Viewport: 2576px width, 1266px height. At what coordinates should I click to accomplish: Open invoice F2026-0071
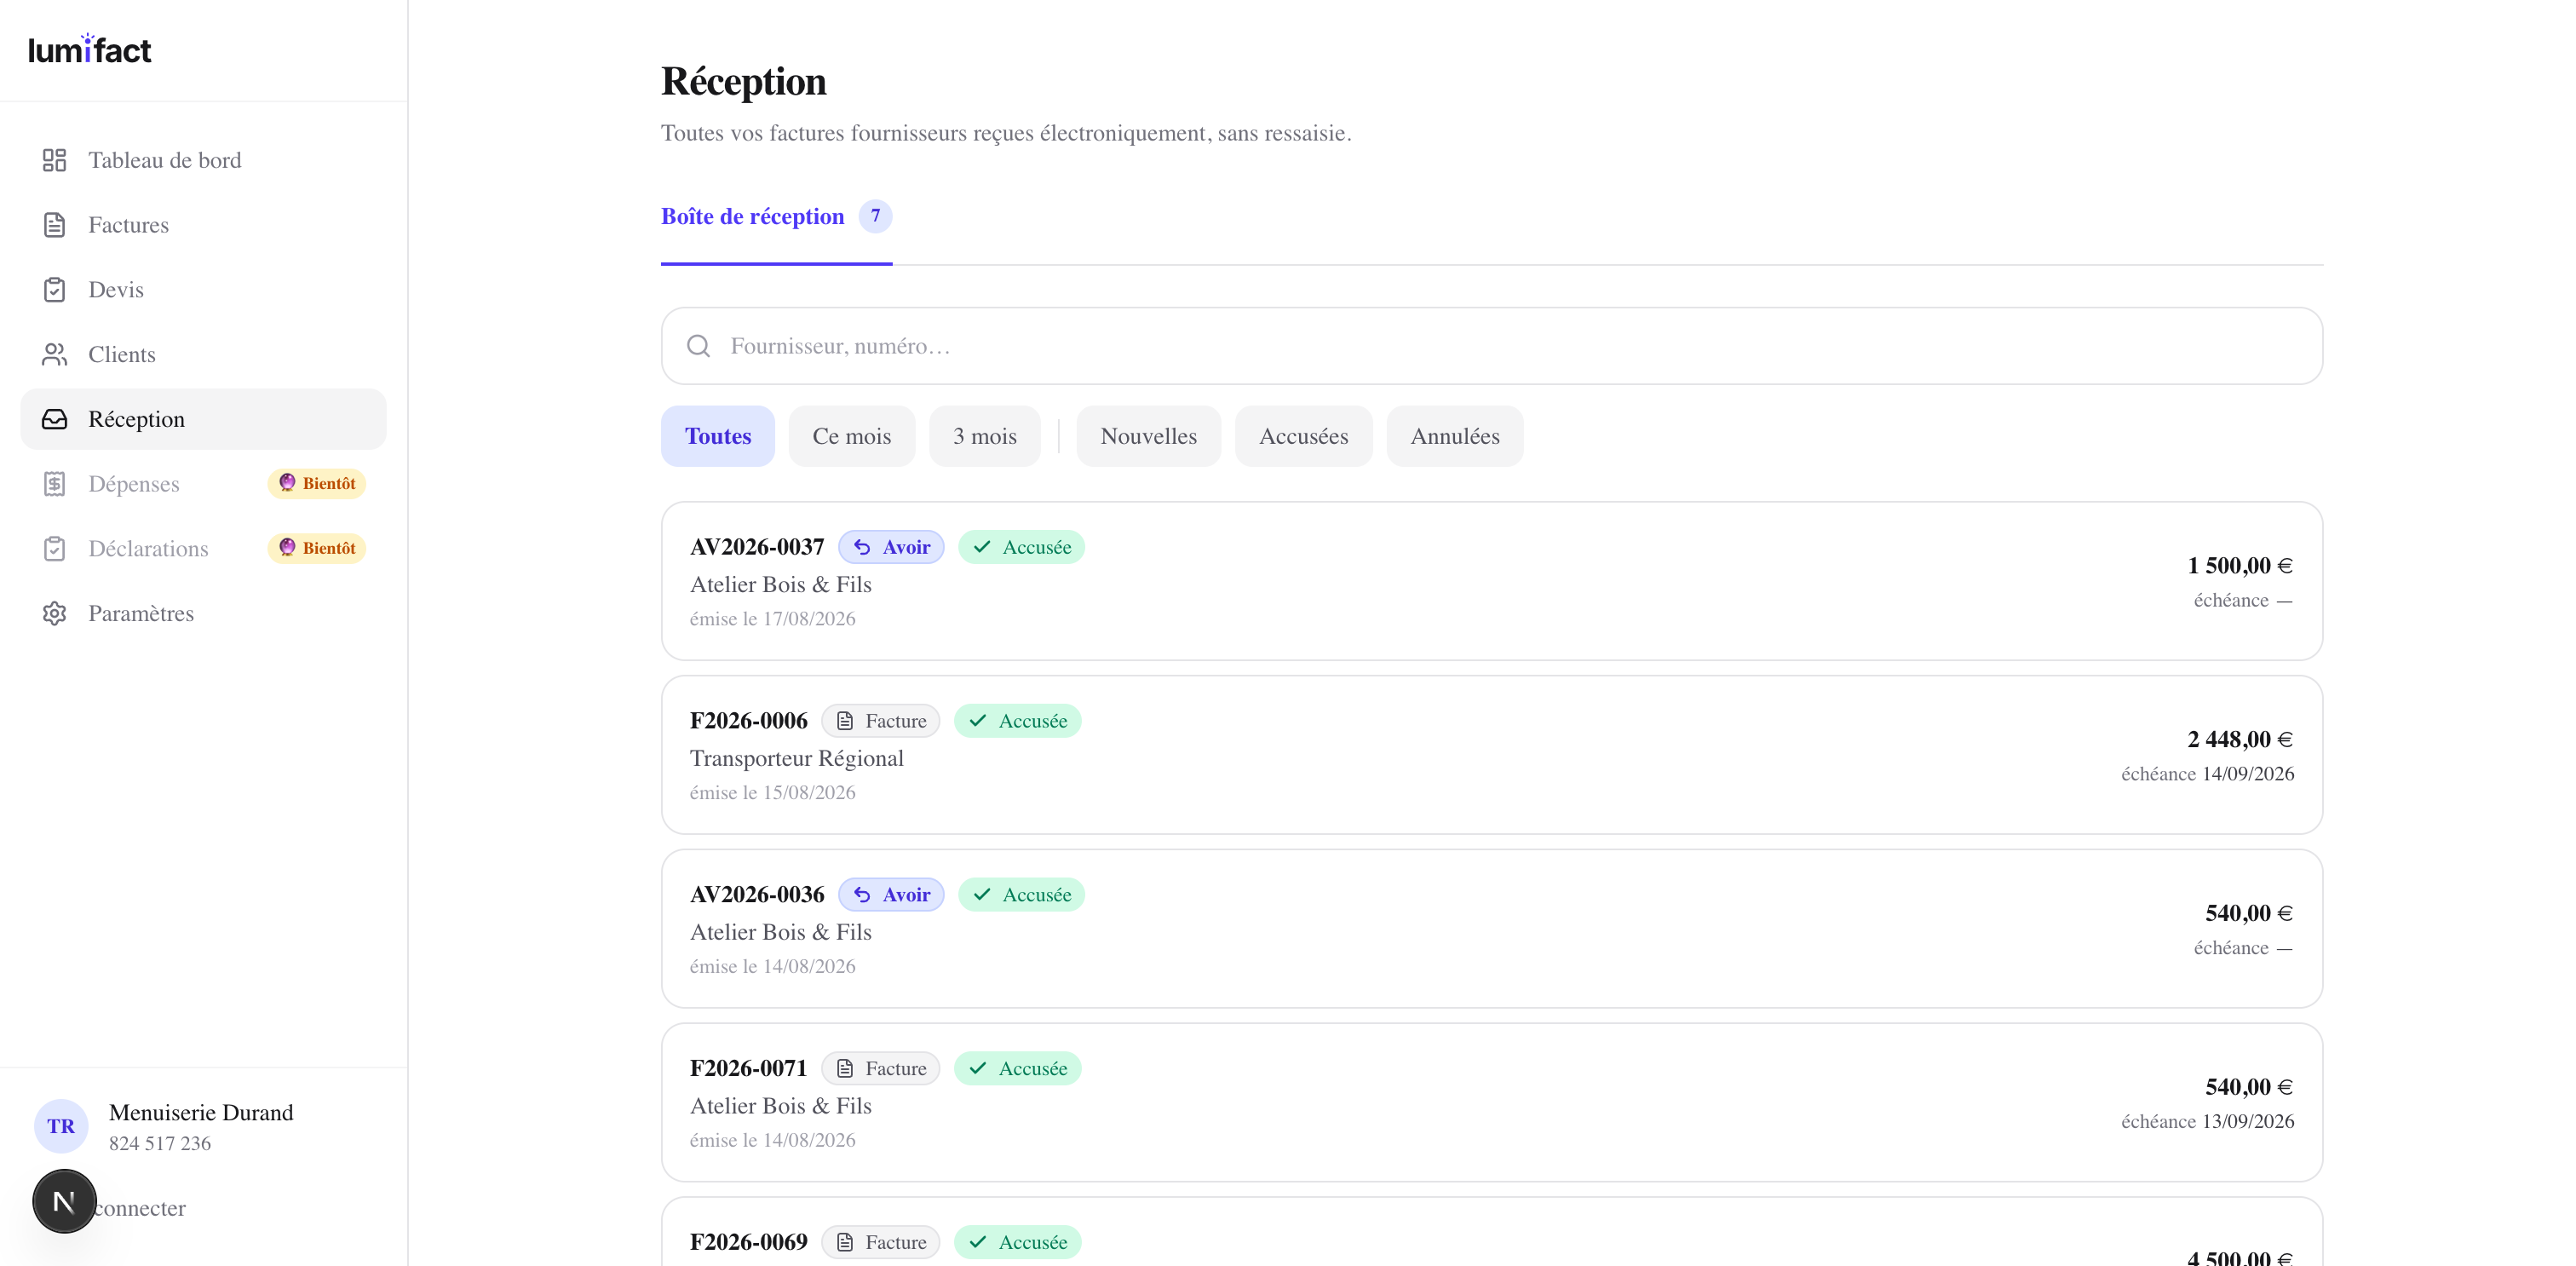[1491, 1102]
